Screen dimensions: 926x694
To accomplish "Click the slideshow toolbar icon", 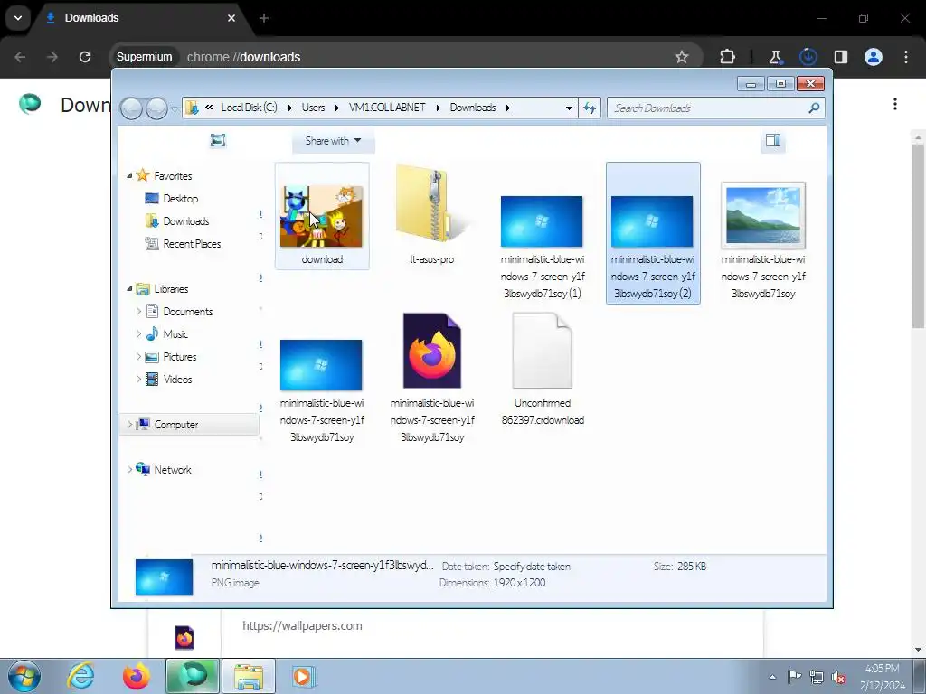I will point(218,140).
